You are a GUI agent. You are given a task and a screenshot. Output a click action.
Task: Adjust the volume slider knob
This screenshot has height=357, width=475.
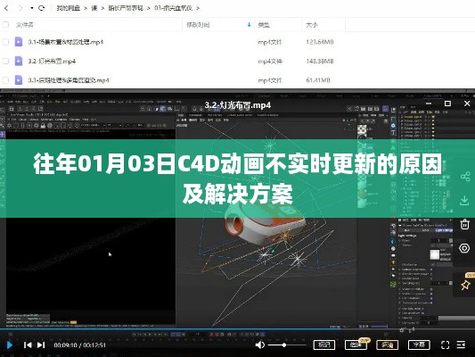284,345
